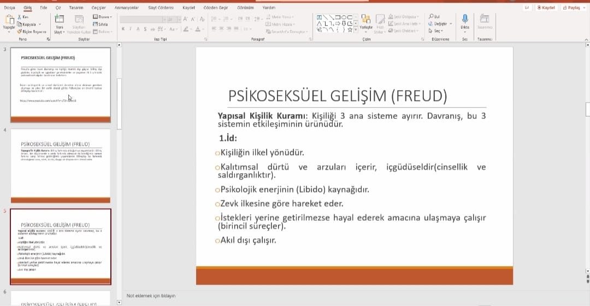The height and width of the screenshot is (306, 590).
Task: Toggle align text right
Action: (229, 28)
